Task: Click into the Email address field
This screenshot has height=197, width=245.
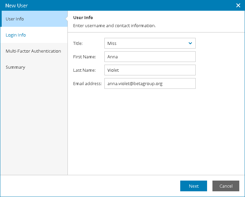Action: pyautogui.click(x=150, y=83)
